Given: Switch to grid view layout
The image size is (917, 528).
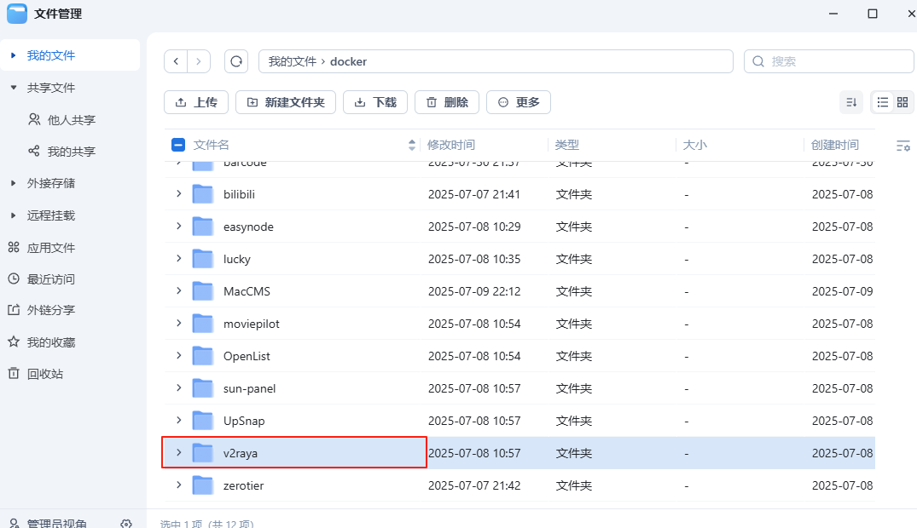Looking at the screenshot, I should click(x=902, y=102).
